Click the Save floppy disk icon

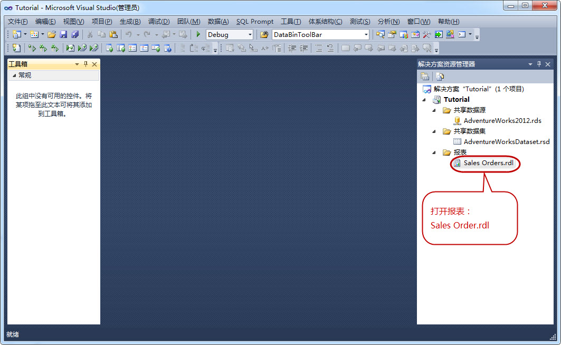63,34
